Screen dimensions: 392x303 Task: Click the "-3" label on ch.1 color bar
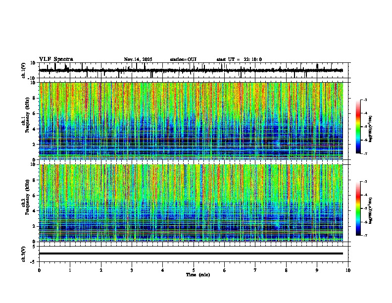coord(365,100)
